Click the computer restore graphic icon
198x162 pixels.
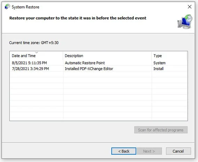[x=185, y=22]
